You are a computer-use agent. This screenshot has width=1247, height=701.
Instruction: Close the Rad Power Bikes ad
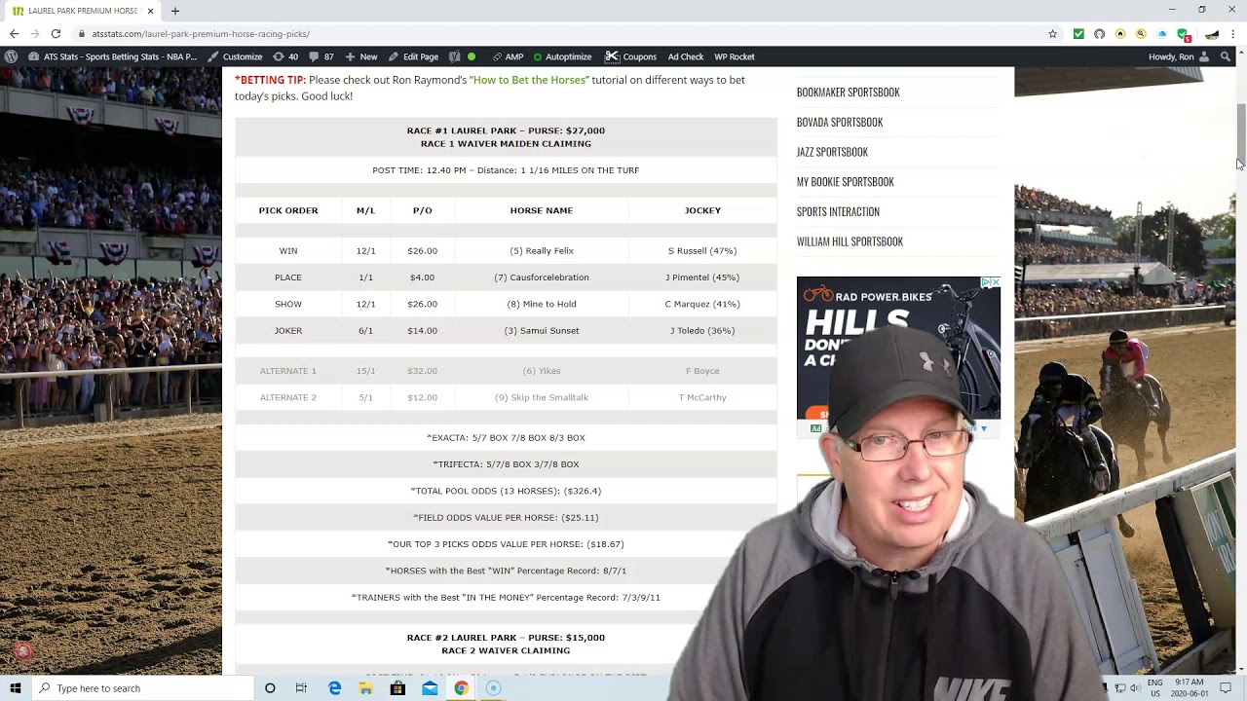click(x=995, y=282)
